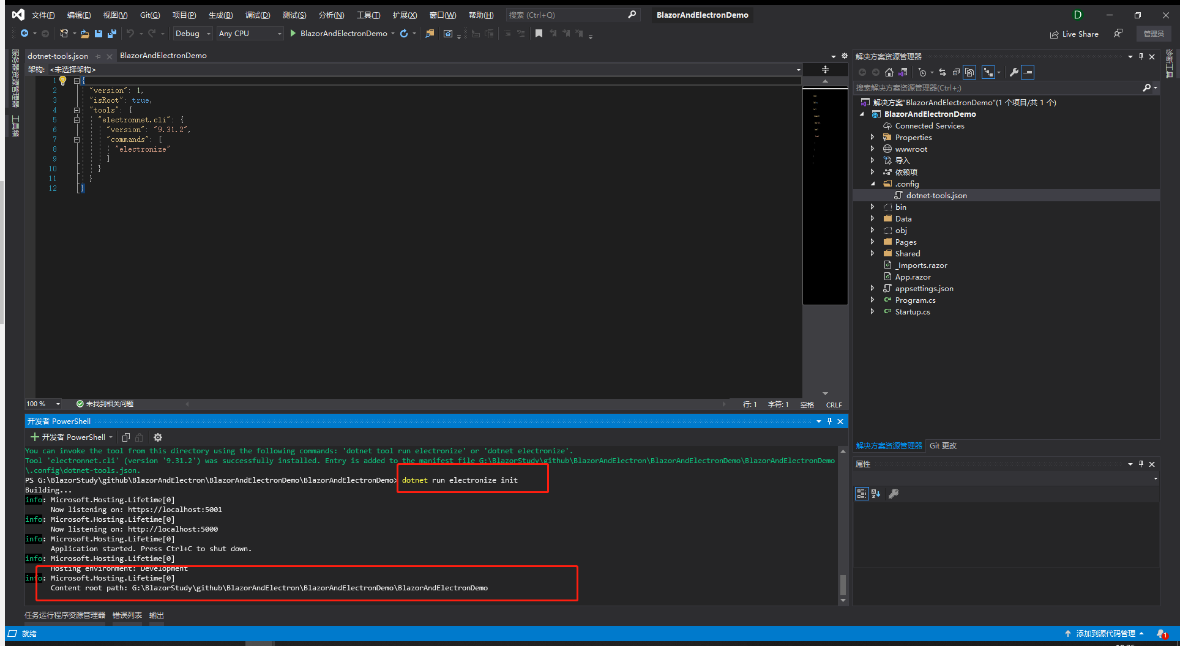This screenshot has width=1180, height=646.
Task: Undo the last edit
Action: pos(130,34)
